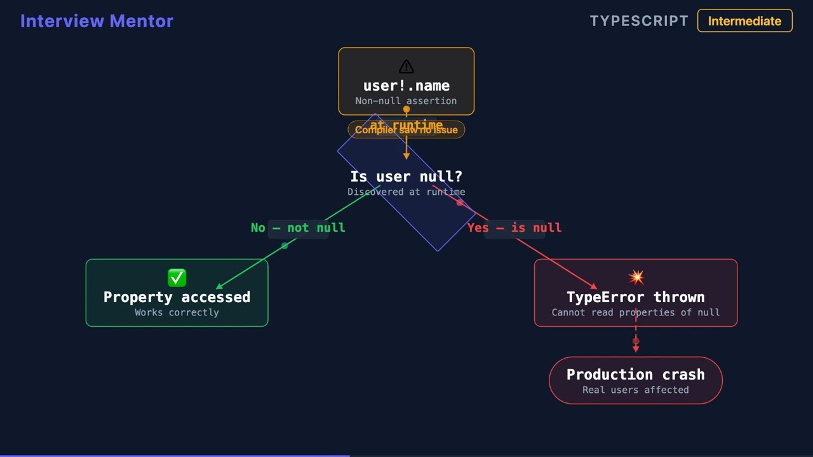Click the explosion icon in TypeError node
The image size is (813, 457).
[x=636, y=277]
